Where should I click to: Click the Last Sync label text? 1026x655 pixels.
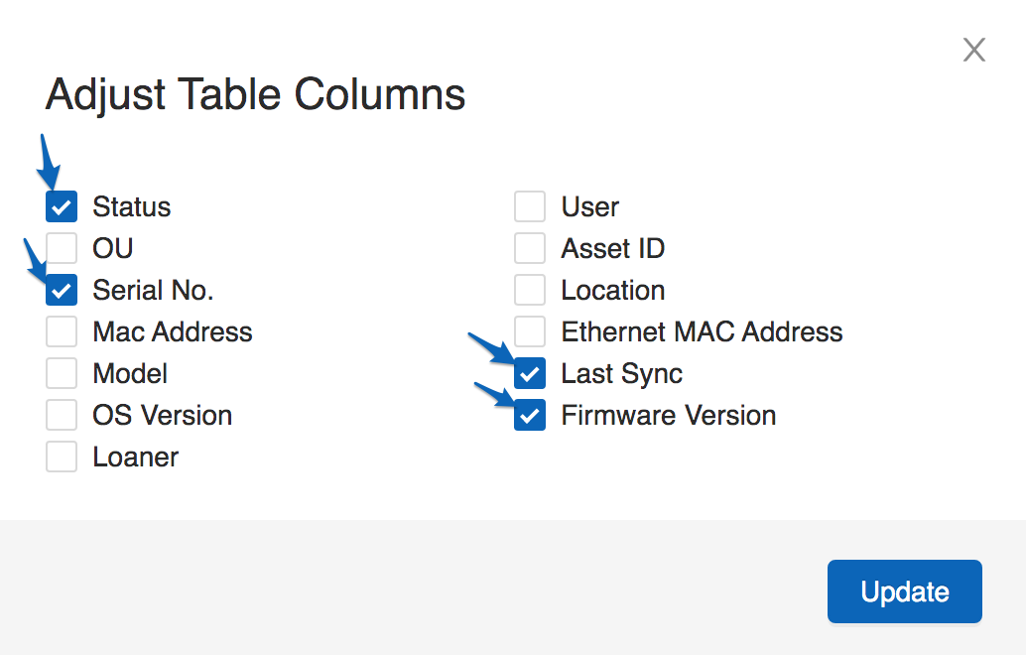(x=621, y=374)
